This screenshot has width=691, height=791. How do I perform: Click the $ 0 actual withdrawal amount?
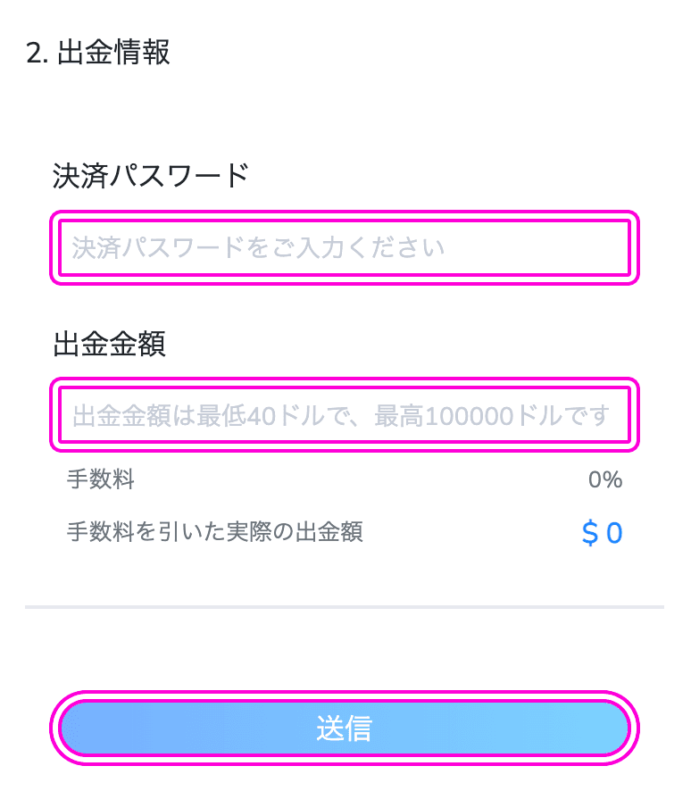point(603,533)
